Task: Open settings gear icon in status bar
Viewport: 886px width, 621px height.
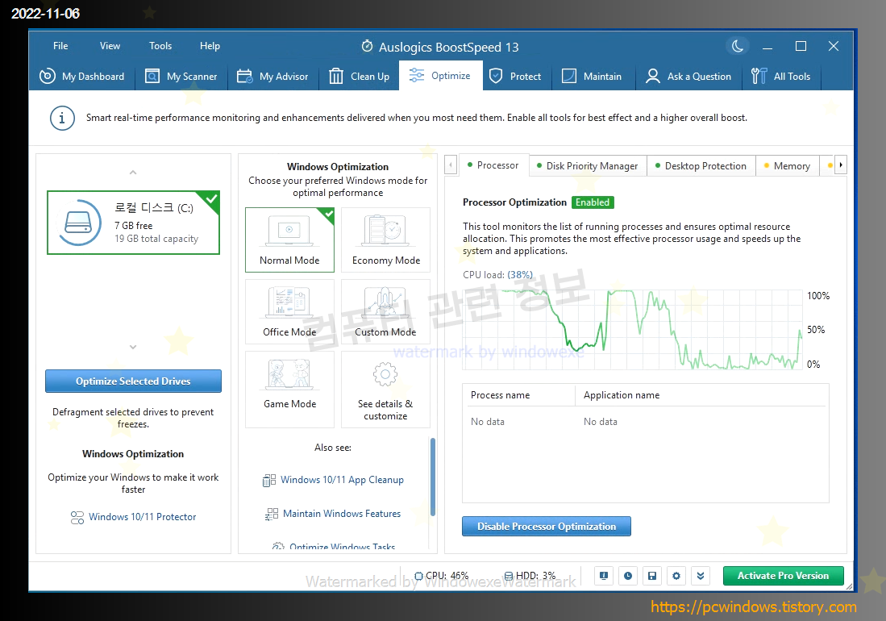Action: click(x=676, y=576)
